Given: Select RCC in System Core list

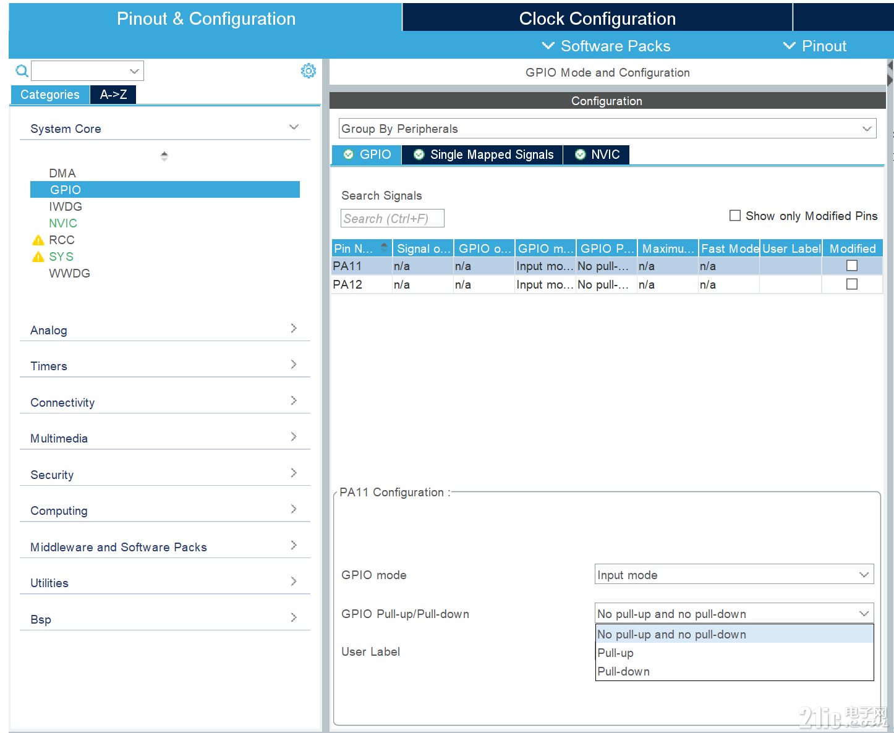Looking at the screenshot, I should point(62,240).
